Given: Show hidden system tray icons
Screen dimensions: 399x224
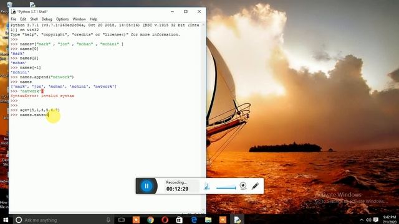Looking at the screenshot, I should [x=362, y=220].
